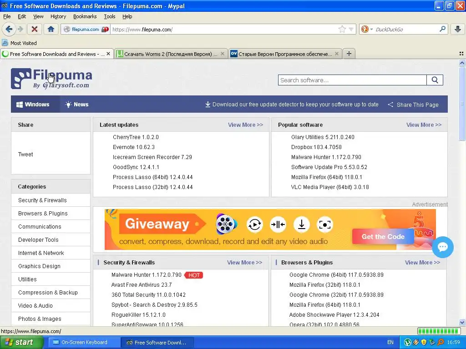The height and width of the screenshot is (349, 466).
Task: Click the Tweet link
Action: [25, 155]
